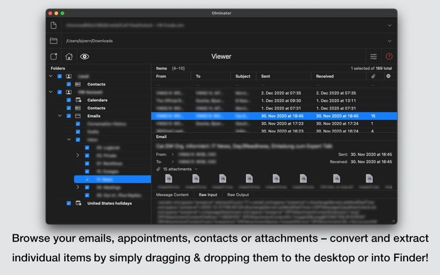This screenshot has width=440, height=275.
Task: Expand the 15 attachments chevron
Action: tap(196, 169)
